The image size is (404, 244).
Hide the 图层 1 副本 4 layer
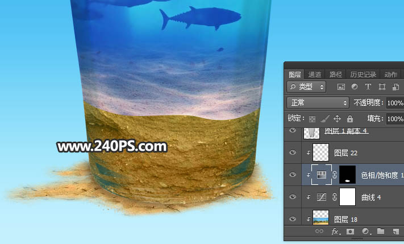point(293,130)
